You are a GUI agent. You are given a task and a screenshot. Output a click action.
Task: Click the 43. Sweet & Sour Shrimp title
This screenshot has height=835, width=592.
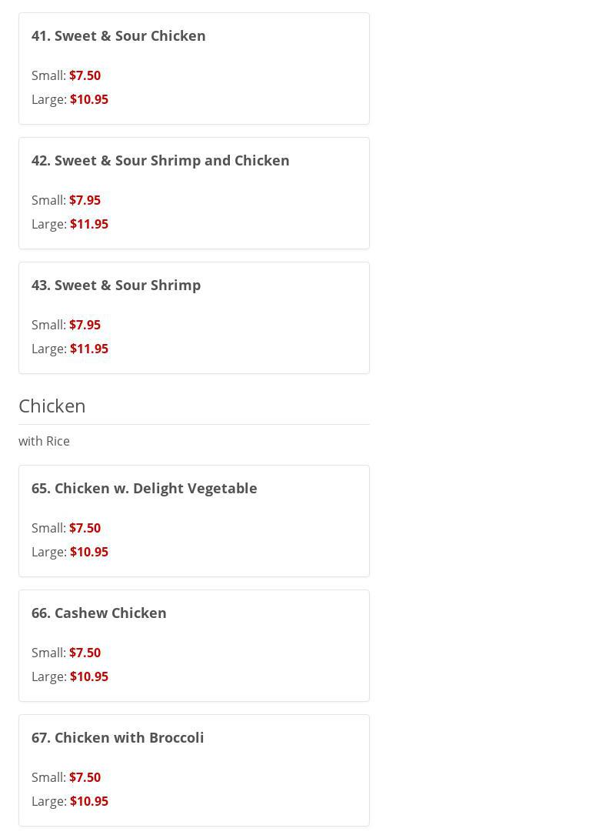click(116, 285)
